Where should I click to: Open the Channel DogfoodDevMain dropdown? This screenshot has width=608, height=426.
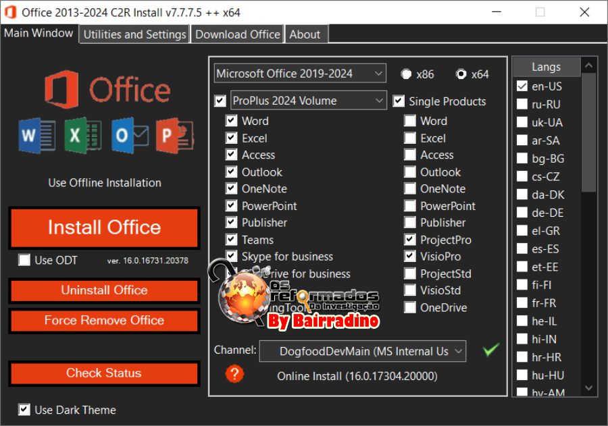pos(363,351)
